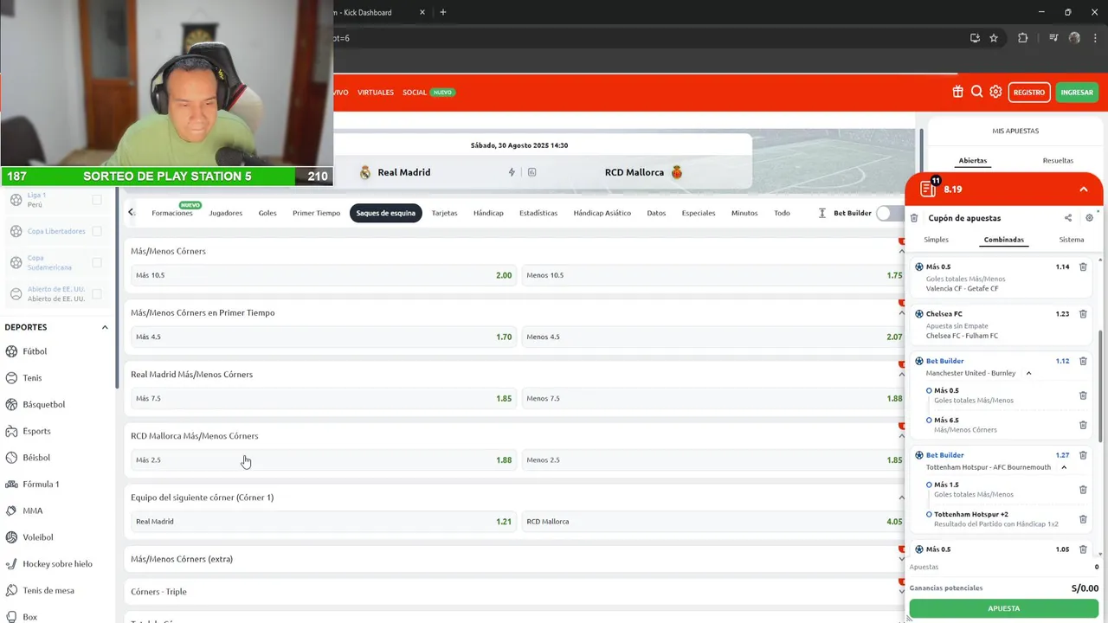
Task: Click the INGRESAR login button
Action: 1077,93
